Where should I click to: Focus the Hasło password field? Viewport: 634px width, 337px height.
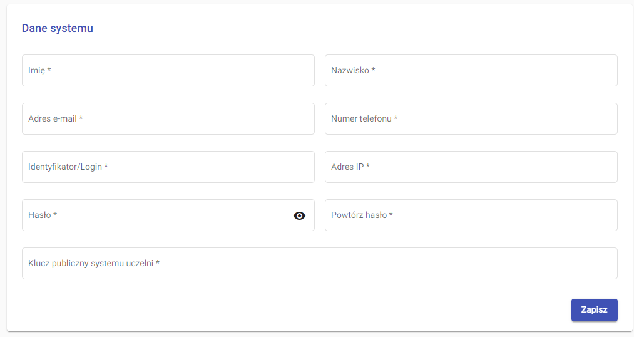(x=163, y=215)
